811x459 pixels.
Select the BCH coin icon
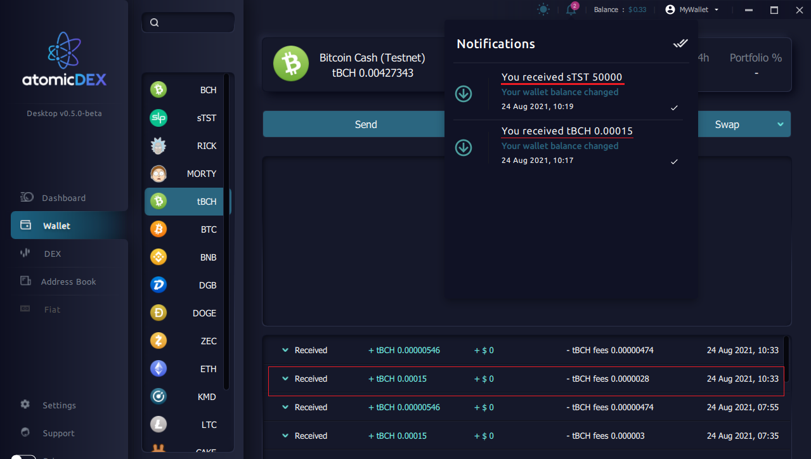tap(159, 90)
